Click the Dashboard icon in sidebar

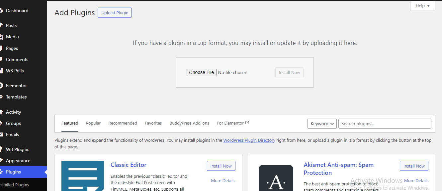pos(2,11)
